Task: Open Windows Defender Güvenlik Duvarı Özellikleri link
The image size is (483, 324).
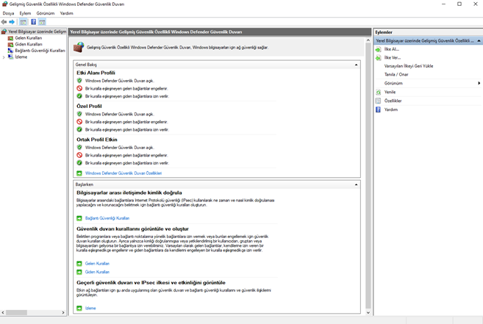Action: coord(124,173)
